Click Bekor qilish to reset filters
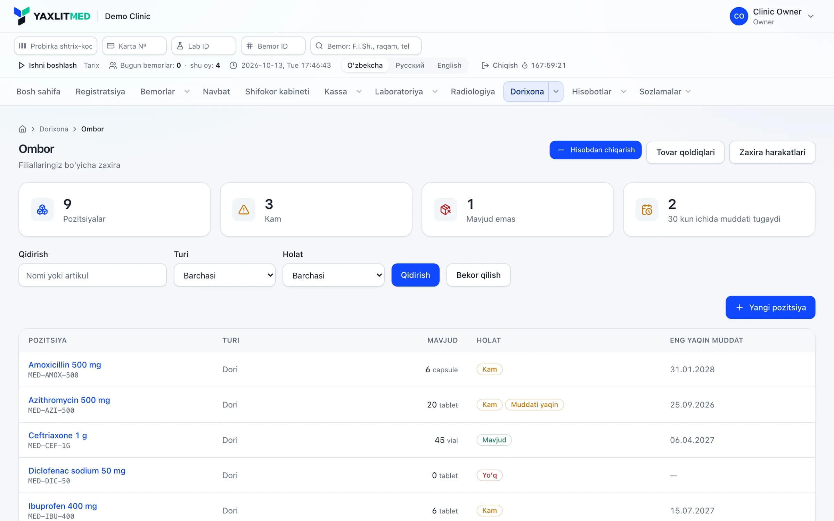Screen dimensions: 834x521 point(478,275)
